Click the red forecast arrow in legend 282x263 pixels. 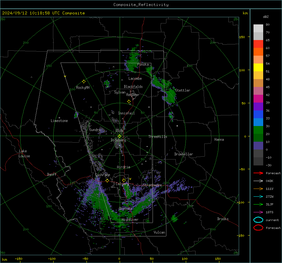pyautogui.click(x=258, y=173)
